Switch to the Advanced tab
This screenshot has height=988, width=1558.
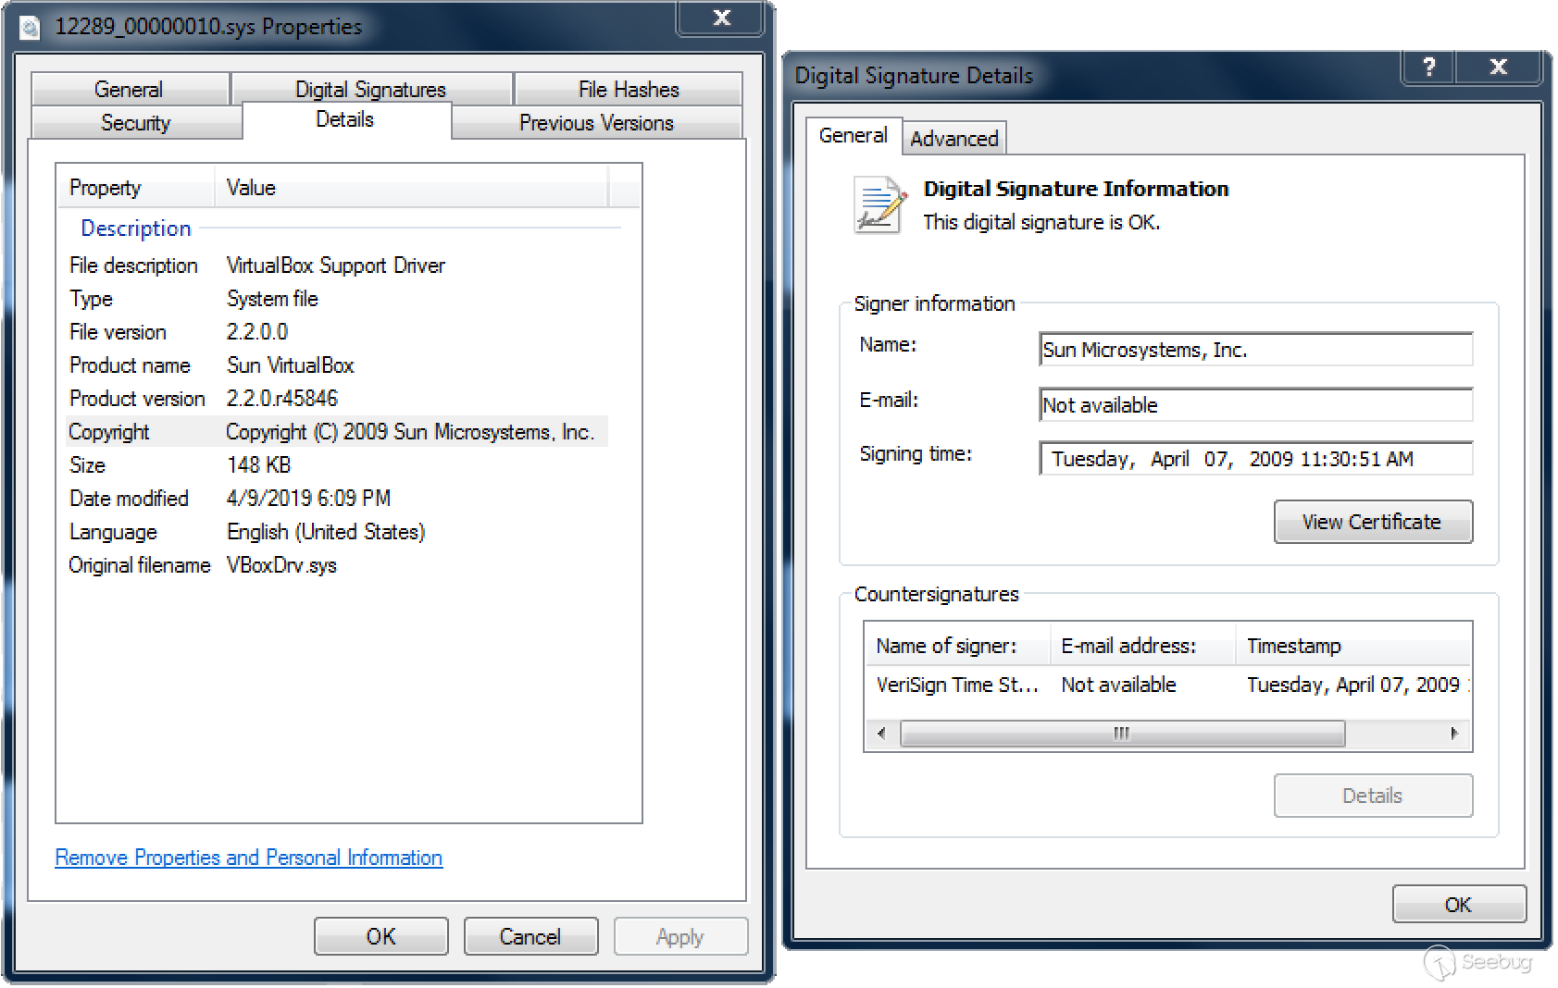(954, 139)
